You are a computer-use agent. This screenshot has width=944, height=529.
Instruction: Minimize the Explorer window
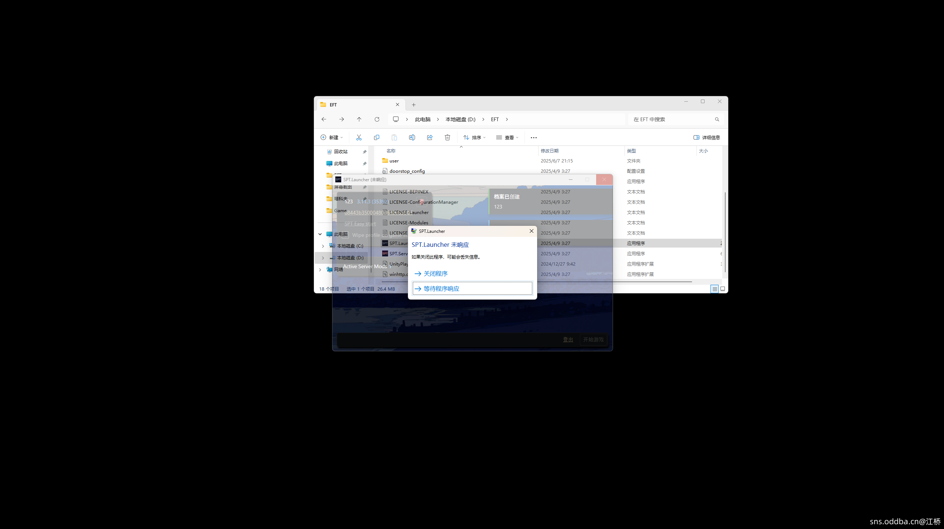click(x=686, y=101)
